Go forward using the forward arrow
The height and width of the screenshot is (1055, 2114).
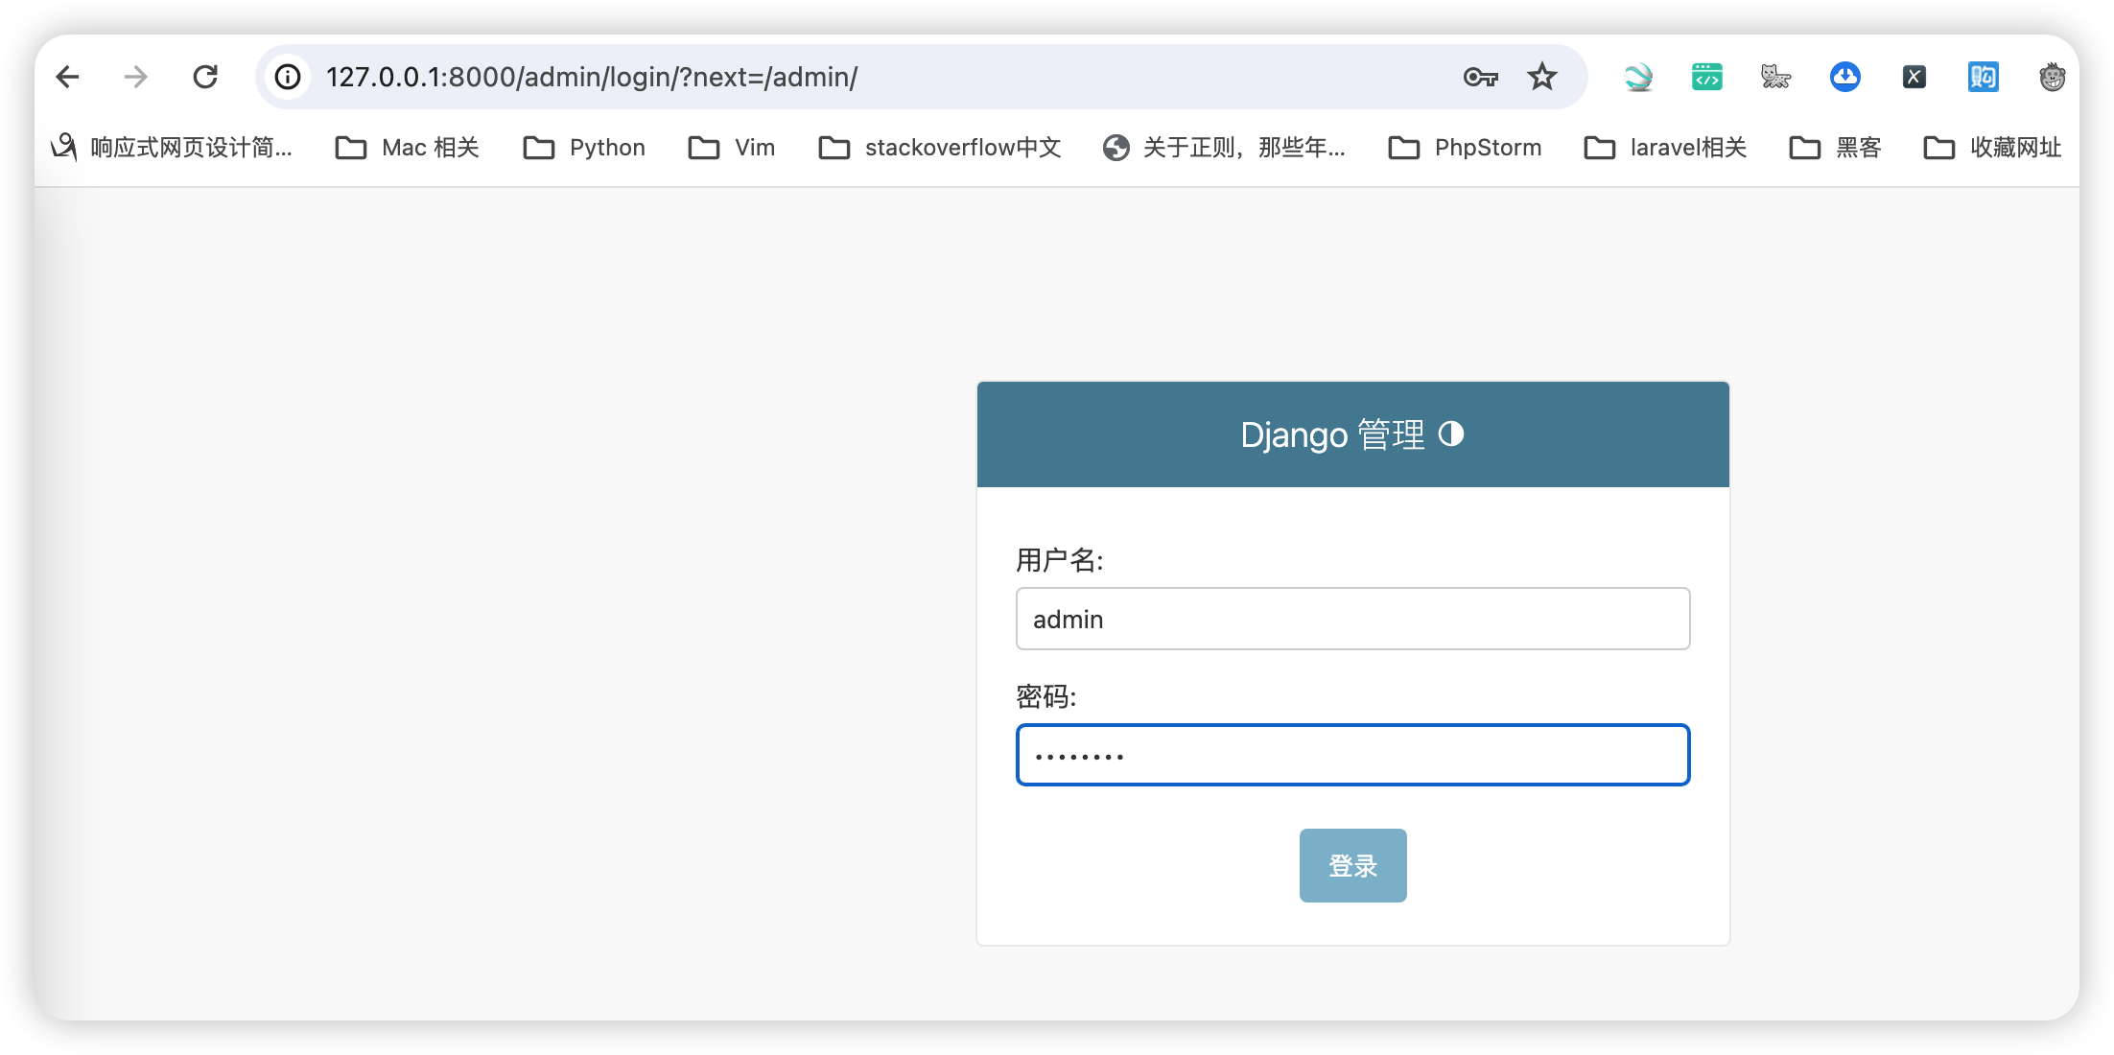[x=136, y=77]
